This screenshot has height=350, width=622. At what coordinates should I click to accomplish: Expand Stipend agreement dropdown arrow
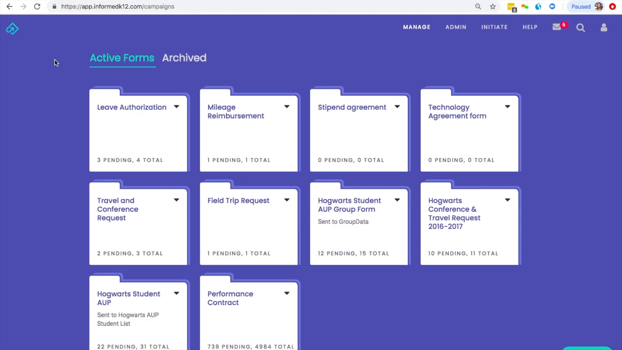pyautogui.click(x=397, y=107)
